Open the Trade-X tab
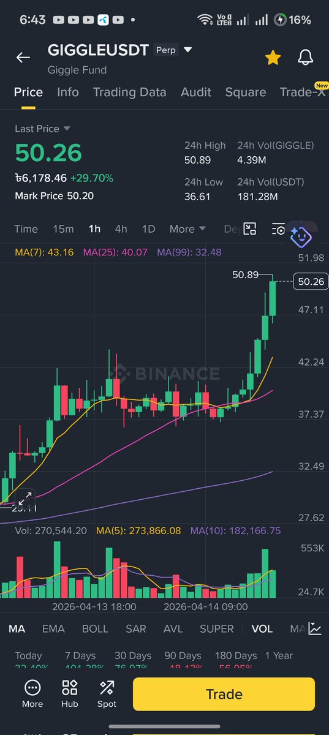 coord(303,92)
